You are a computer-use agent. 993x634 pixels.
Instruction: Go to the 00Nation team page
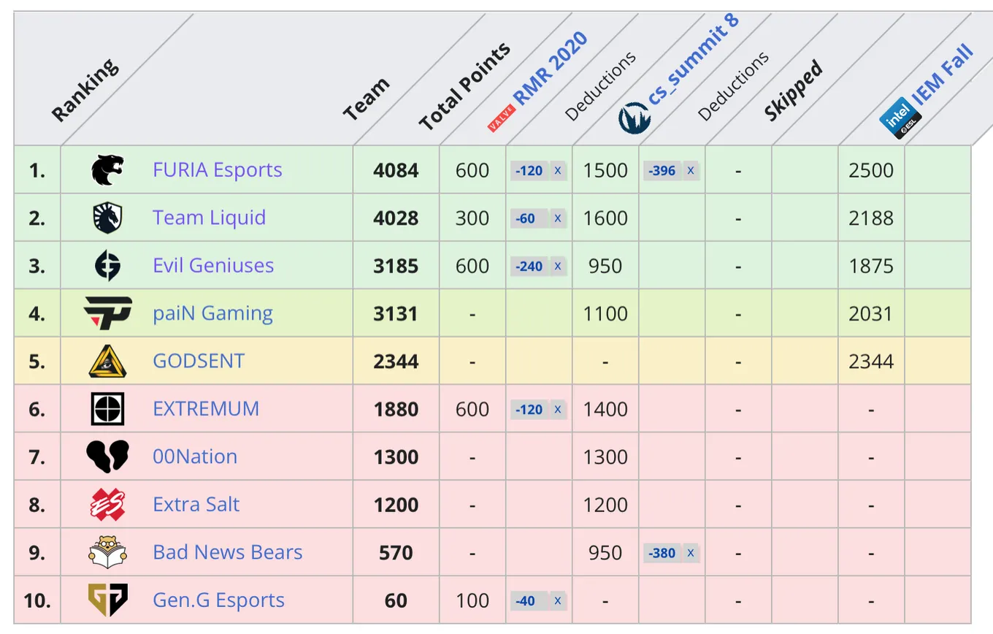point(195,457)
